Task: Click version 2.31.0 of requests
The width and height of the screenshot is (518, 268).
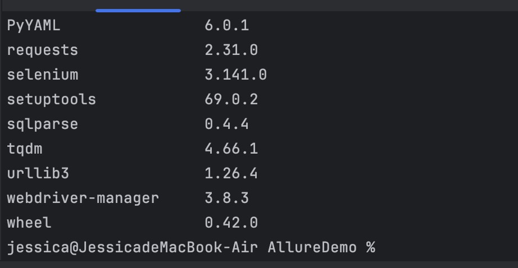Action: tap(231, 50)
